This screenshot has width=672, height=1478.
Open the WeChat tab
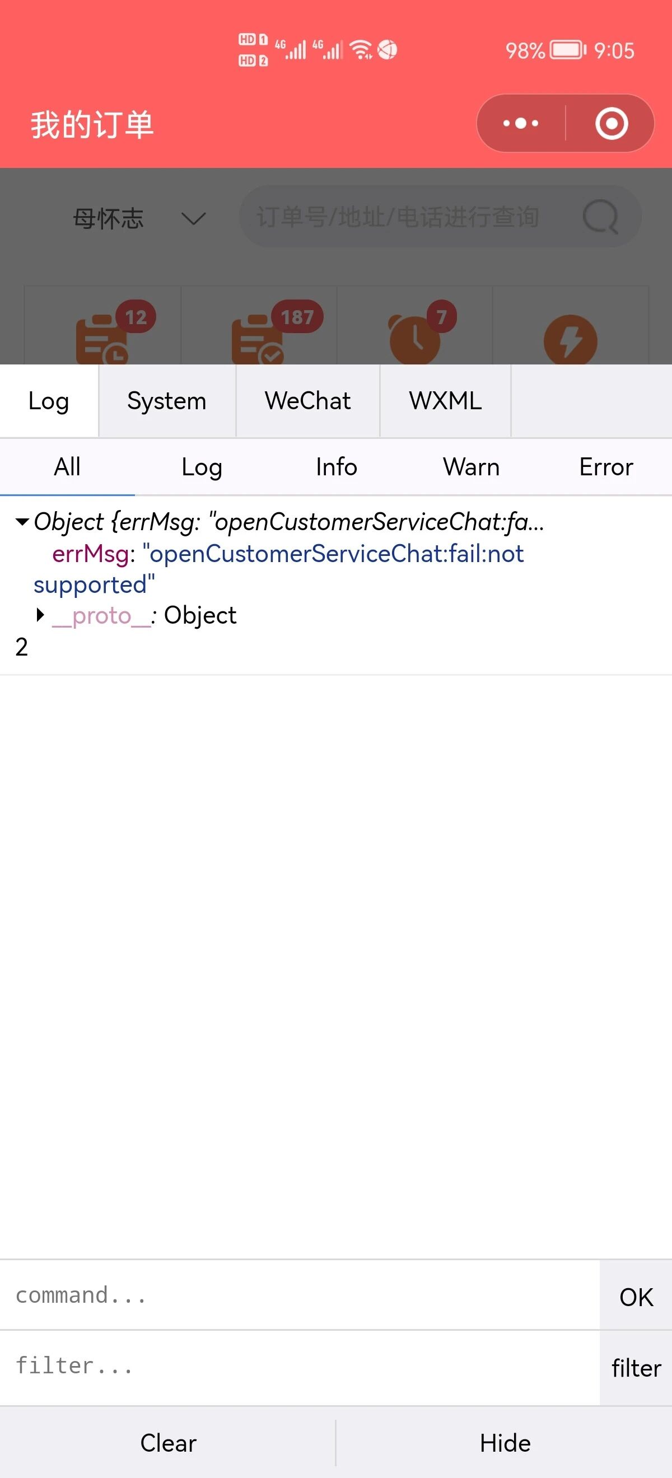pos(307,401)
